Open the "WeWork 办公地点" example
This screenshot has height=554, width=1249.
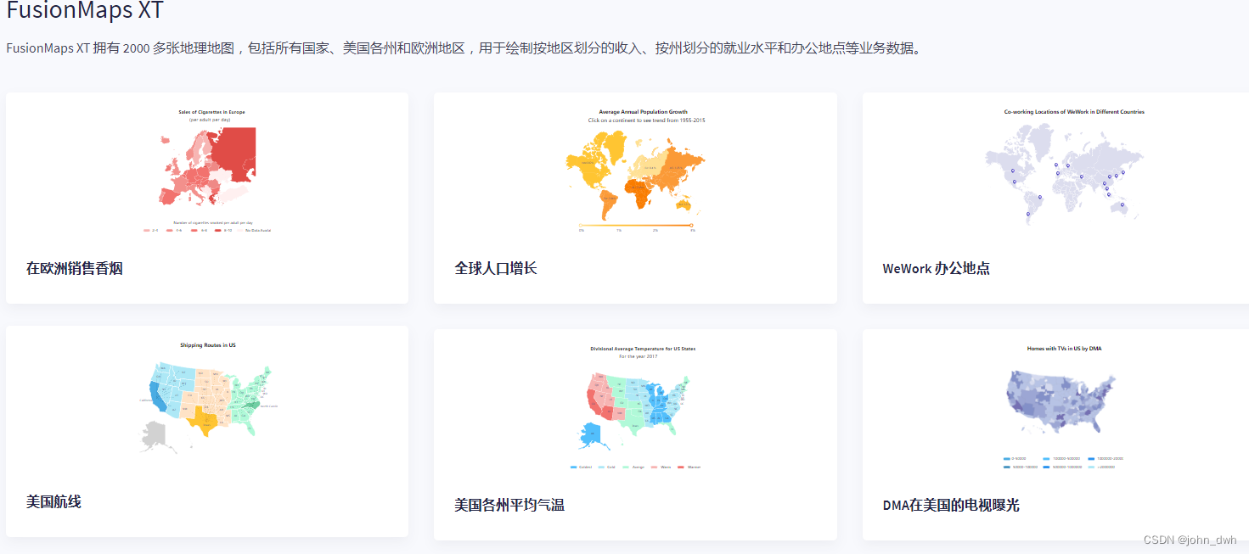pos(936,266)
